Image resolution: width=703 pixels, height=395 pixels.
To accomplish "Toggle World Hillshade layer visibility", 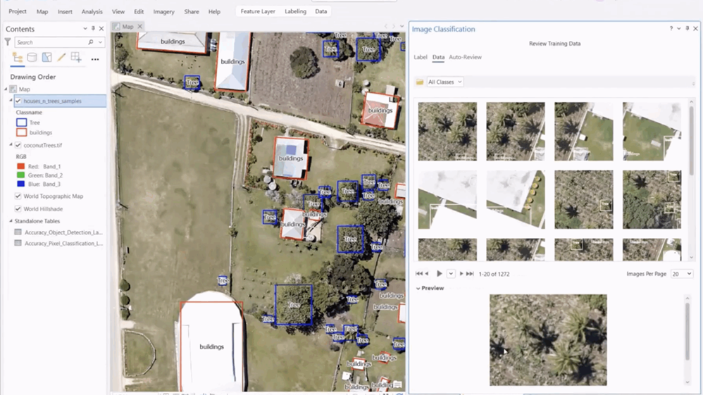I will [18, 209].
